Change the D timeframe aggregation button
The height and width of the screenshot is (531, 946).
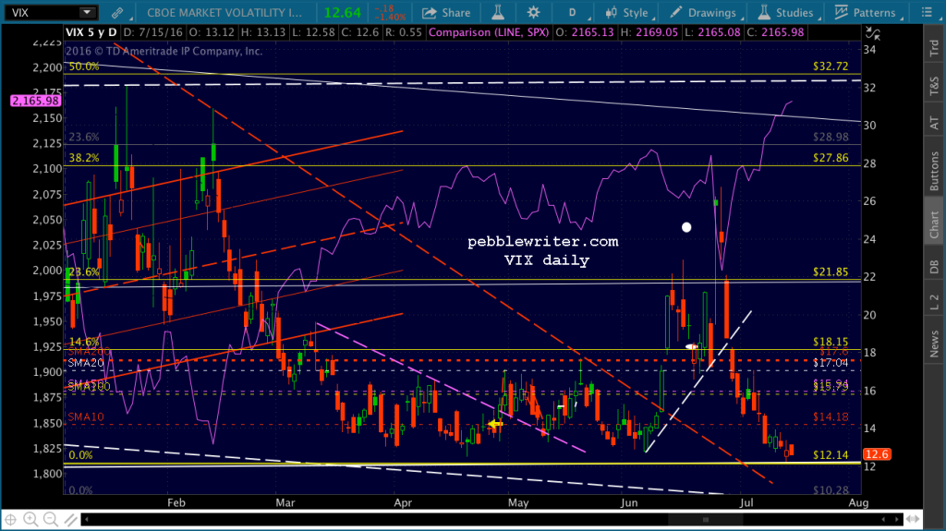point(572,12)
